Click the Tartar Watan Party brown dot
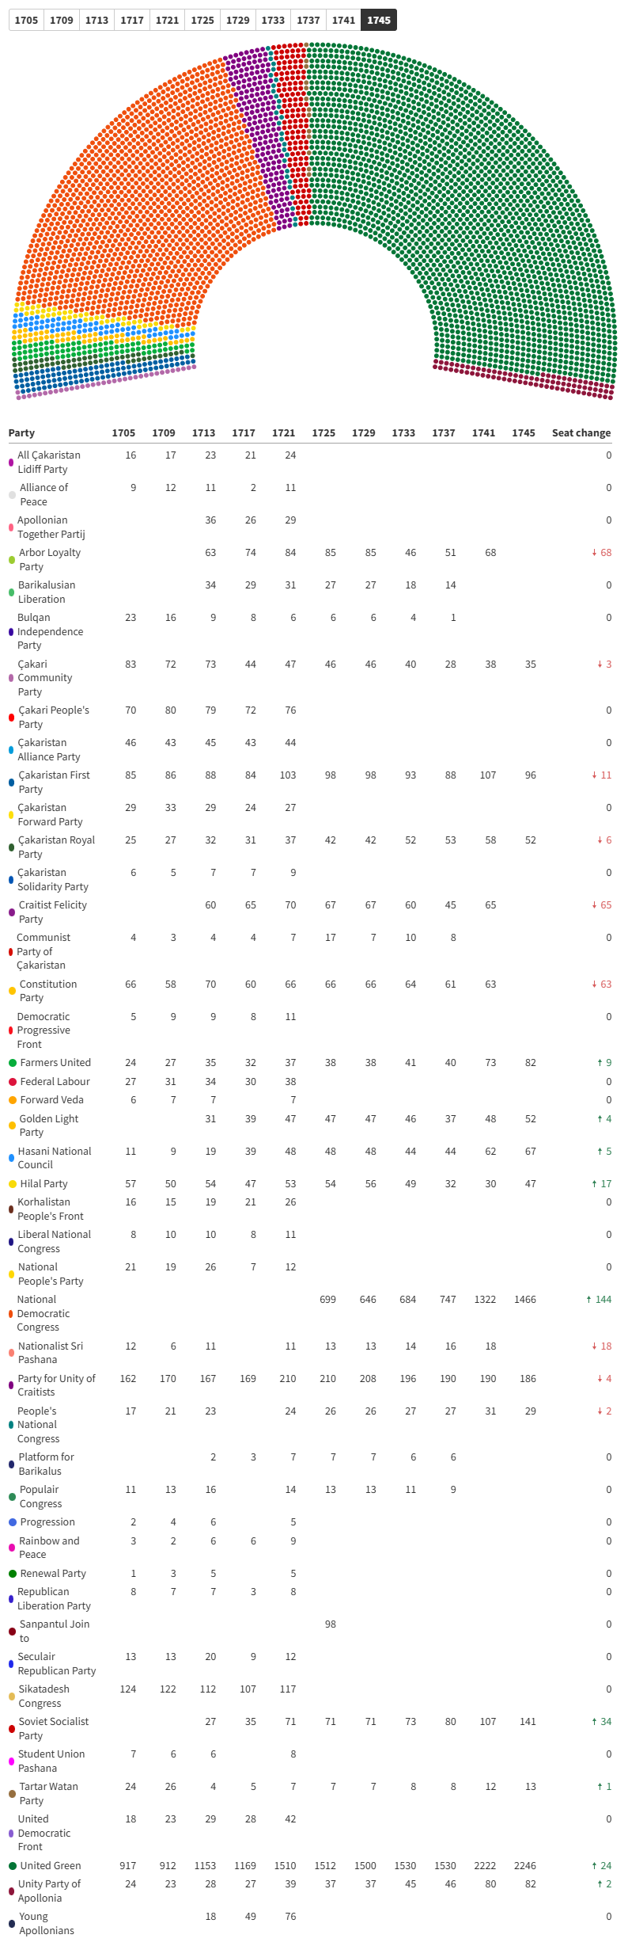Viewport: 628px width, 1946px height. coord(12,1793)
